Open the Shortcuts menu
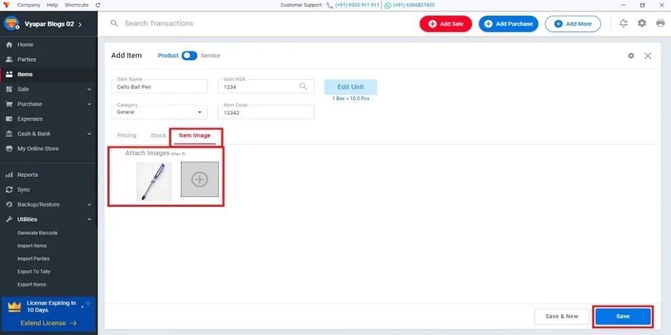 [77, 5]
